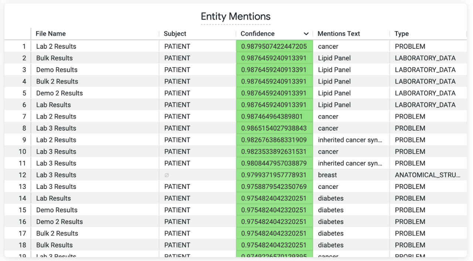The height and width of the screenshot is (261, 473).
Task: Click the ANATOMICAL_STRU... type cell
Action: coord(427,175)
